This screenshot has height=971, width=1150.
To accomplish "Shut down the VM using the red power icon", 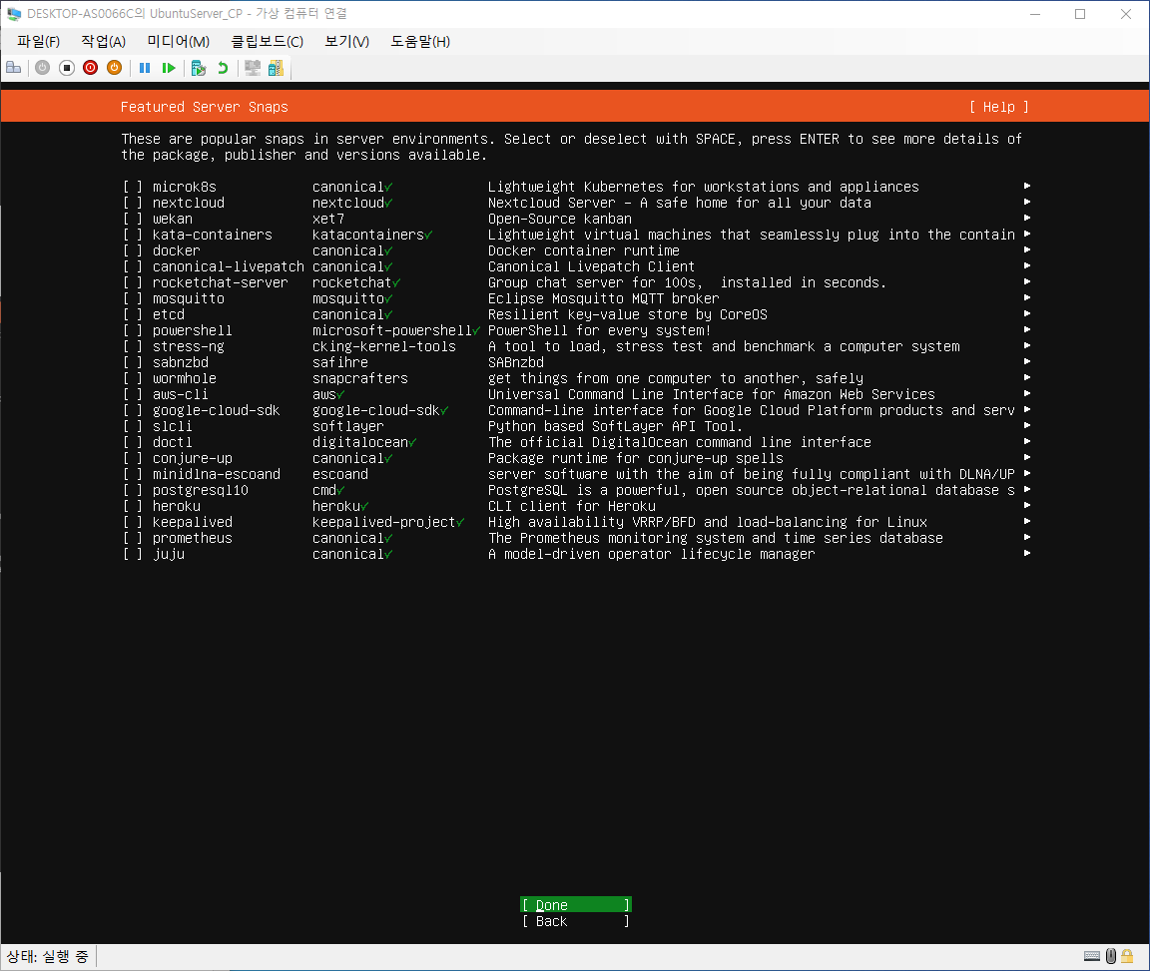I will click(x=90, y=68).
